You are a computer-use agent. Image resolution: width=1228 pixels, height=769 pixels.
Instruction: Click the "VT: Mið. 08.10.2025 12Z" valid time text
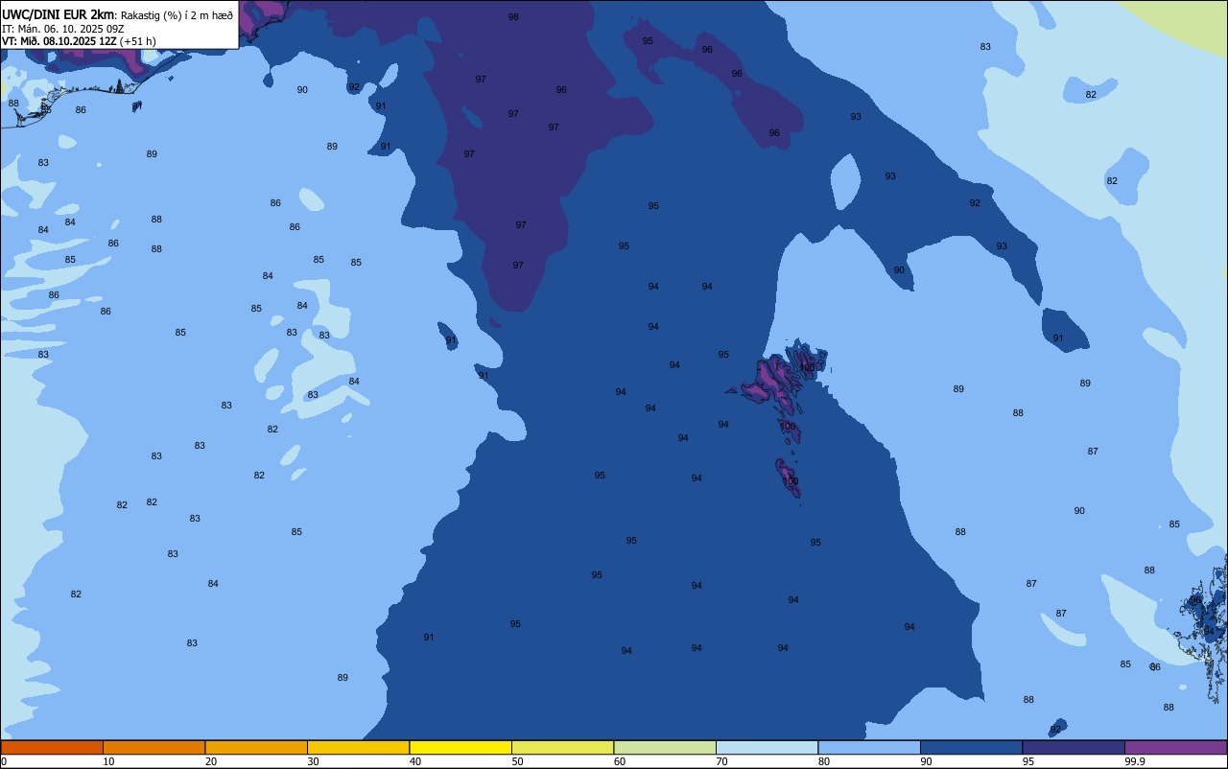[x=59, y=41]
